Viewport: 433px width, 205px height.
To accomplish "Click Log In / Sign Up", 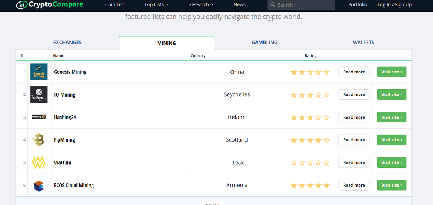I will coord(394,5).
